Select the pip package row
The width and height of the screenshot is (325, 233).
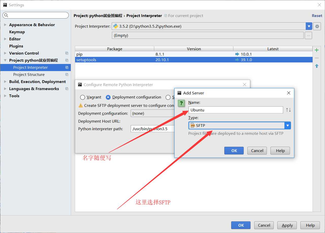click(194, 54)
